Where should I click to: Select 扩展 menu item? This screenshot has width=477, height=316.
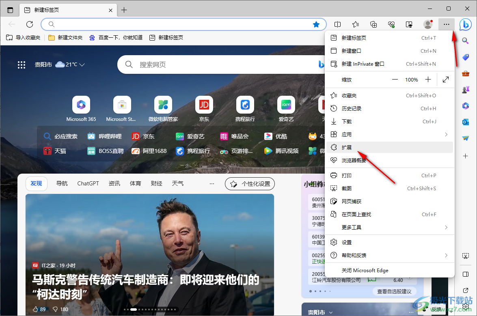point(390,147)
